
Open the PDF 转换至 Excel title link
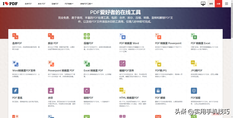click(x=200, y=43)
